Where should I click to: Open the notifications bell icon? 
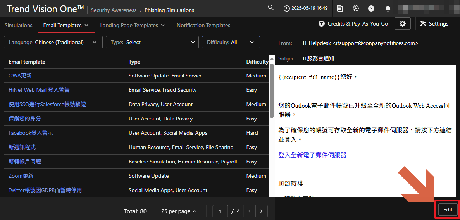(x=388, y=9)
